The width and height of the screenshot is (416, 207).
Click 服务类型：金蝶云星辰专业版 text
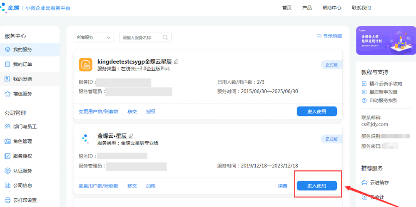(x=128, y=143)
